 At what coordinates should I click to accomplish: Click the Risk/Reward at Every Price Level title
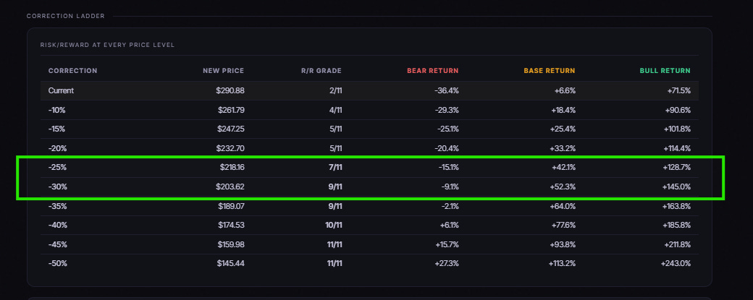[x=108, y=45]
